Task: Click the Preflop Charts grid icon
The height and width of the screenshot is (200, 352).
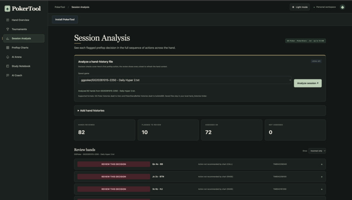Action: (7, 47)
